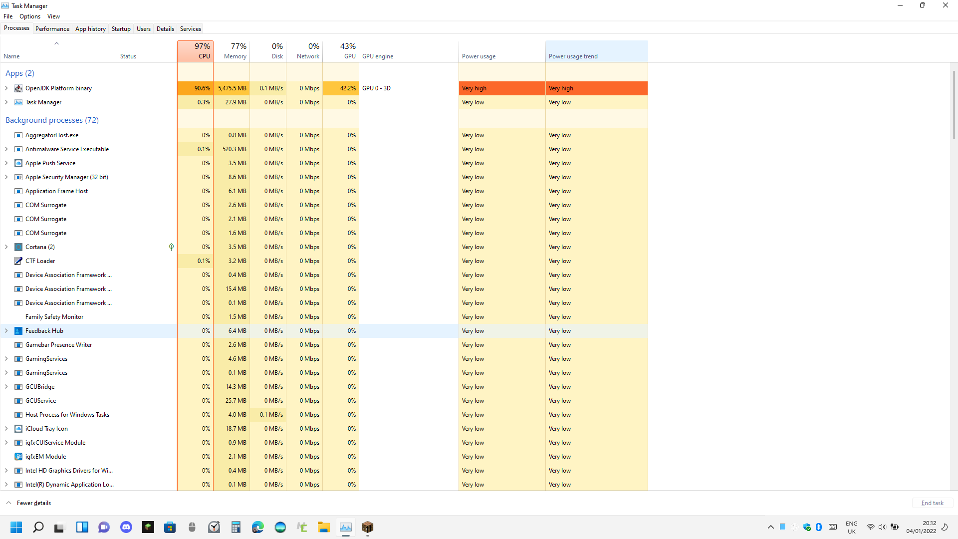The image size is (958, 539).
Task: Expand the GCUBridge process group
Action: (6, 387)
